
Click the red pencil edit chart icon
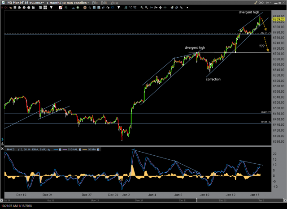click(61, 8)
